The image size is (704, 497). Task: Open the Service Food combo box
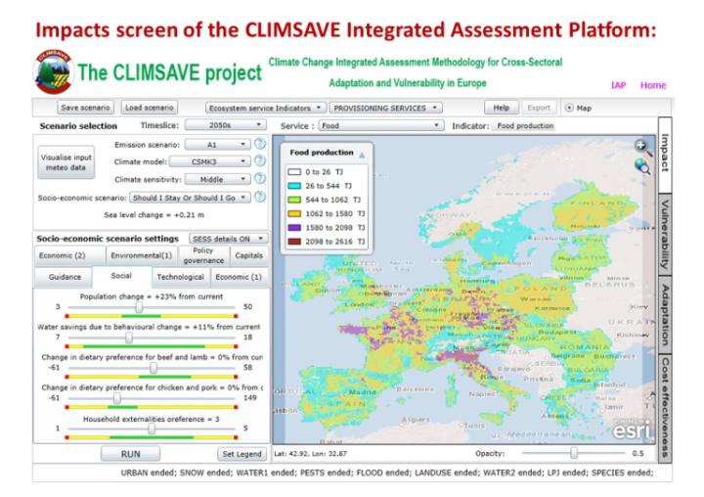pos(382,126)
